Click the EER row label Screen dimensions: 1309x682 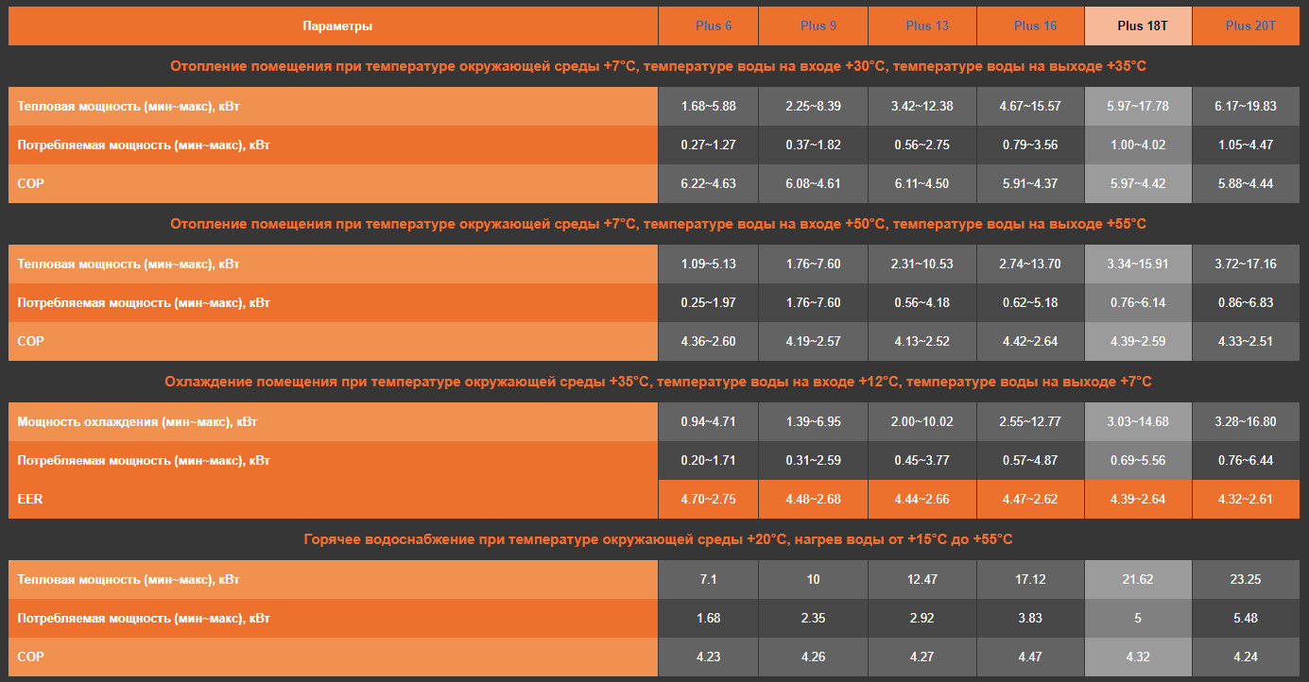[x=30, y=499]
